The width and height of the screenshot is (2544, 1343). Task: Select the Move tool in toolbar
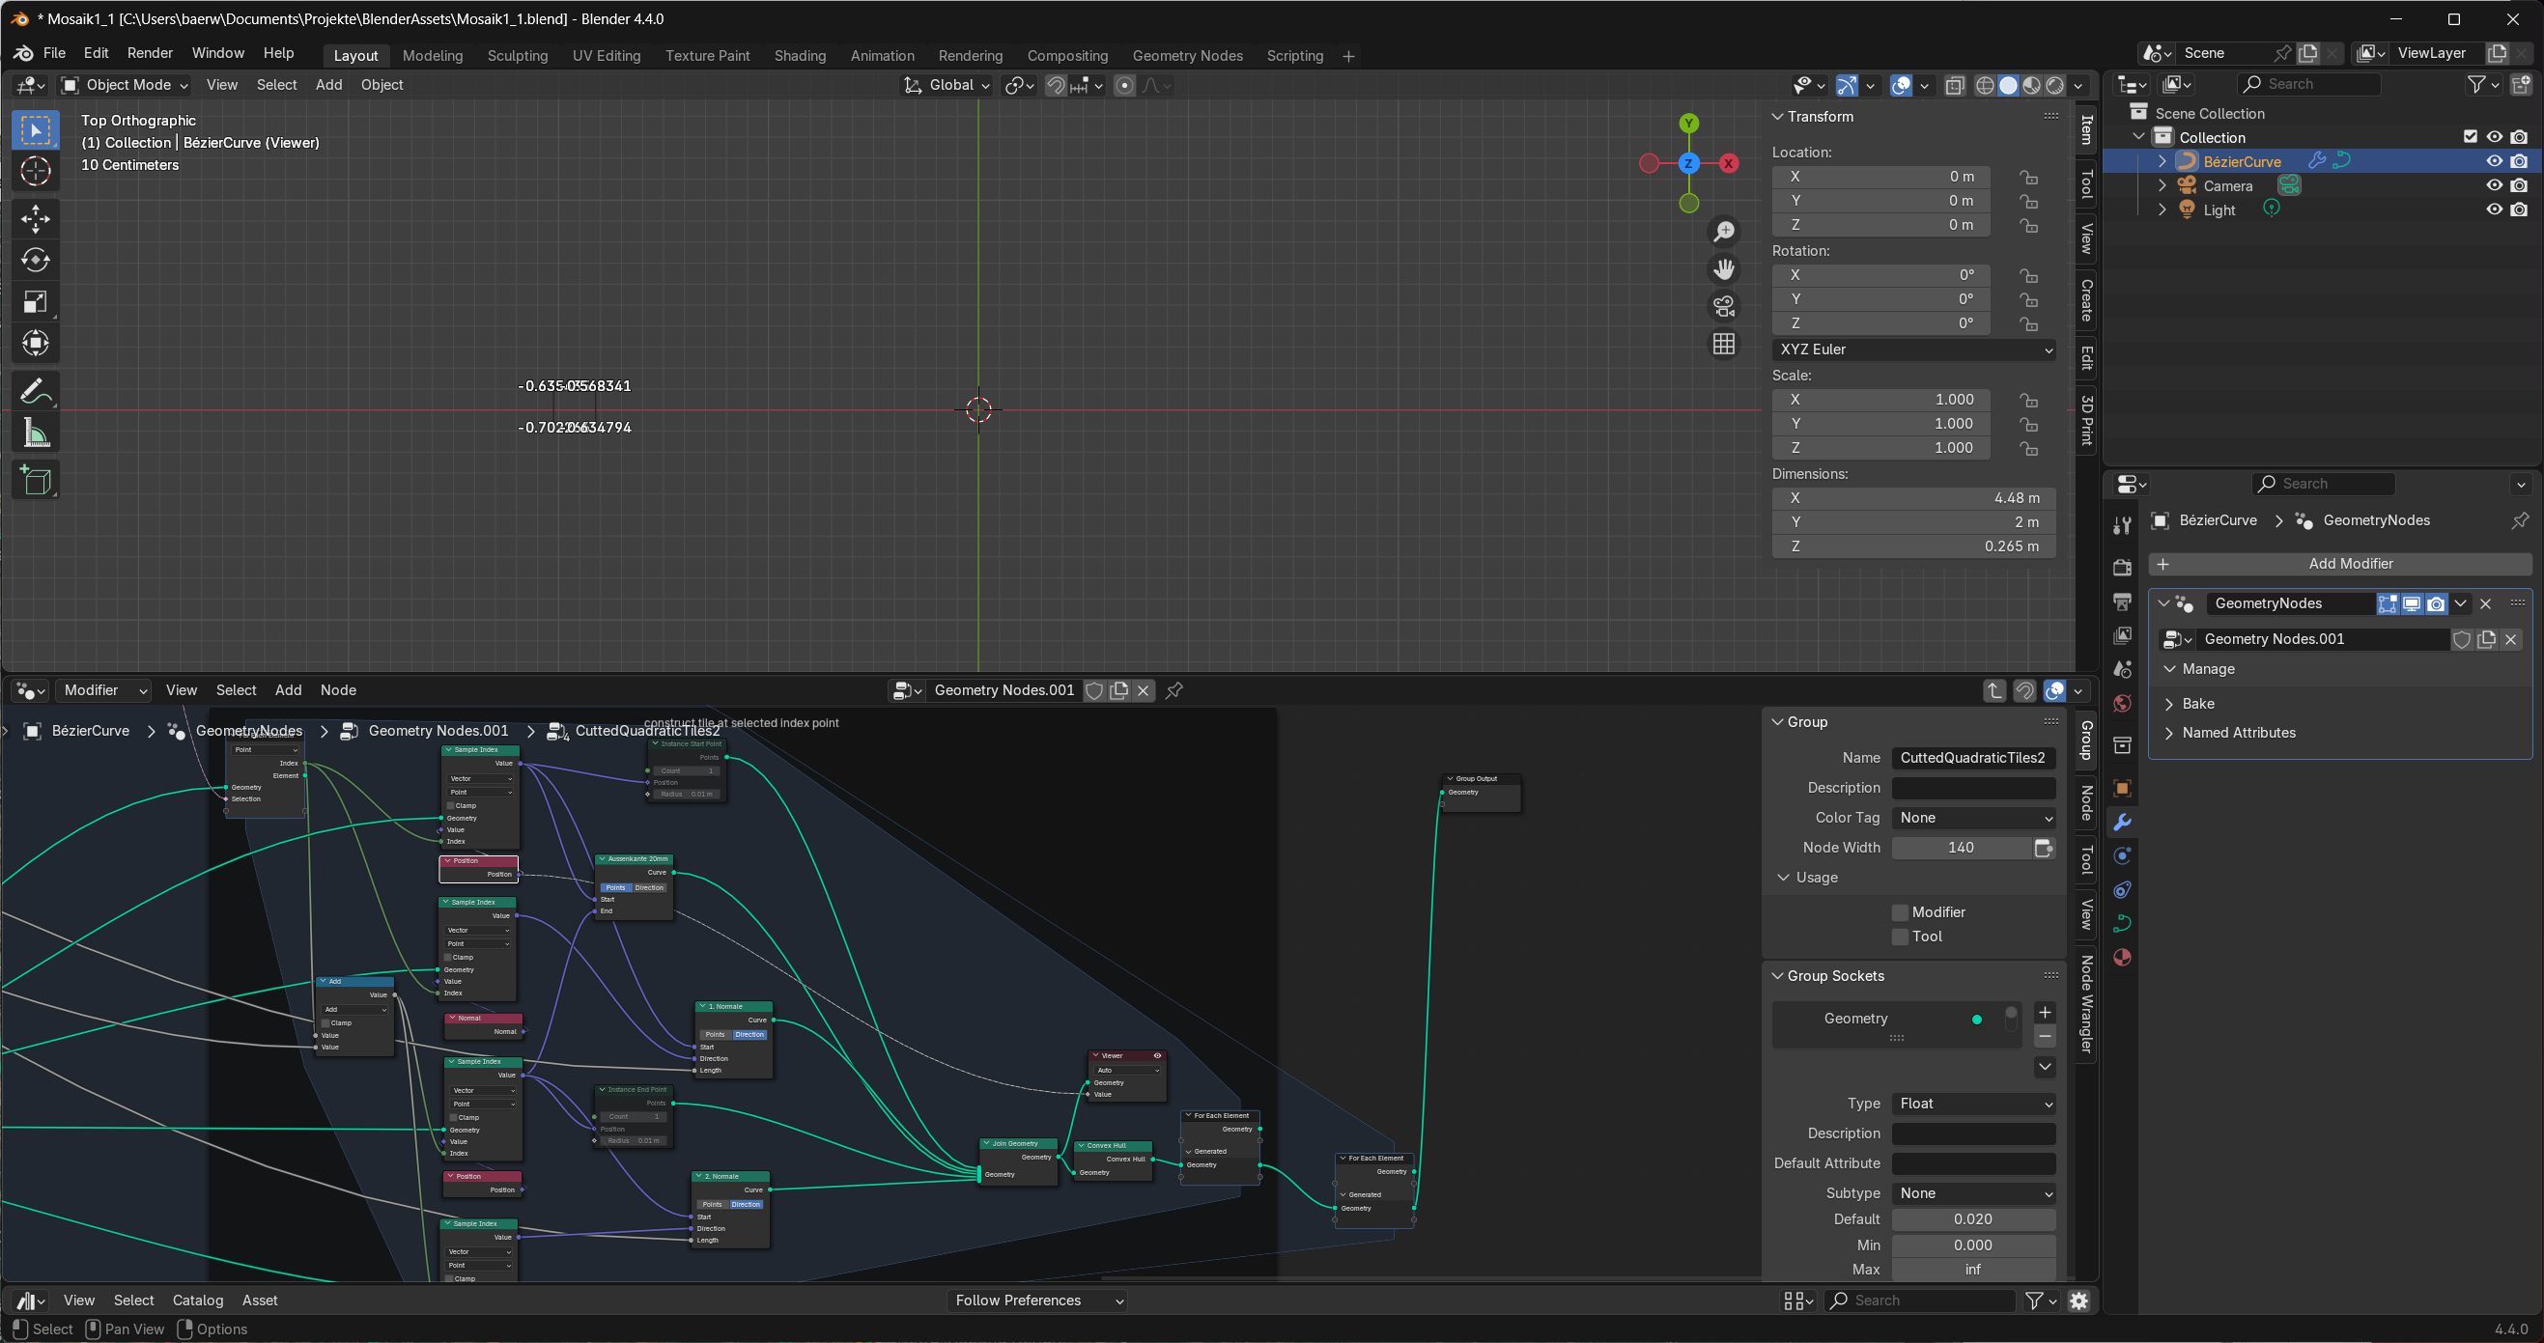click(x=36, y=218)
